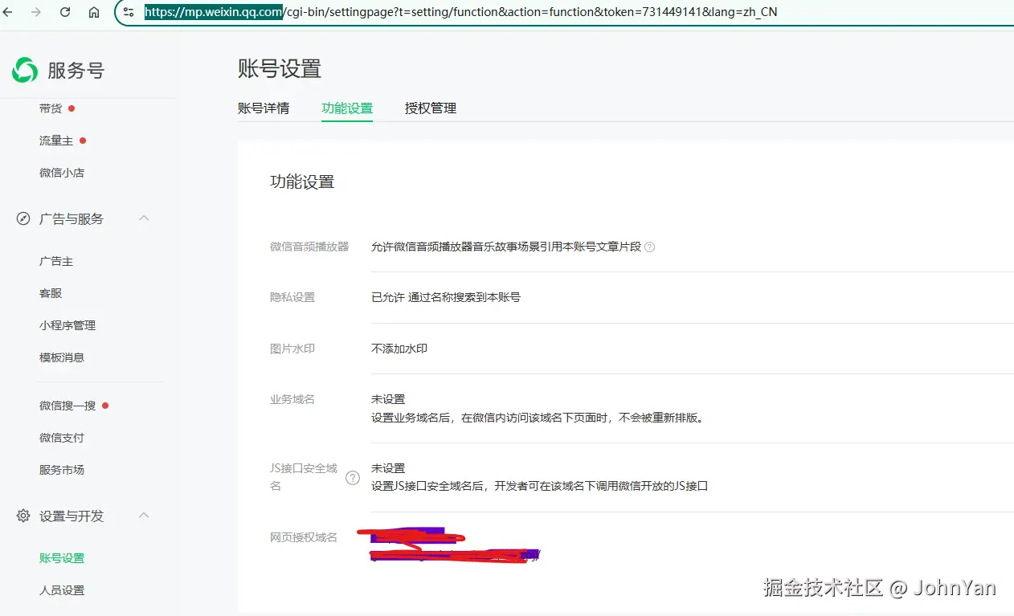
Task: Click the compass icon for 广告与服务
Action: 23,218
